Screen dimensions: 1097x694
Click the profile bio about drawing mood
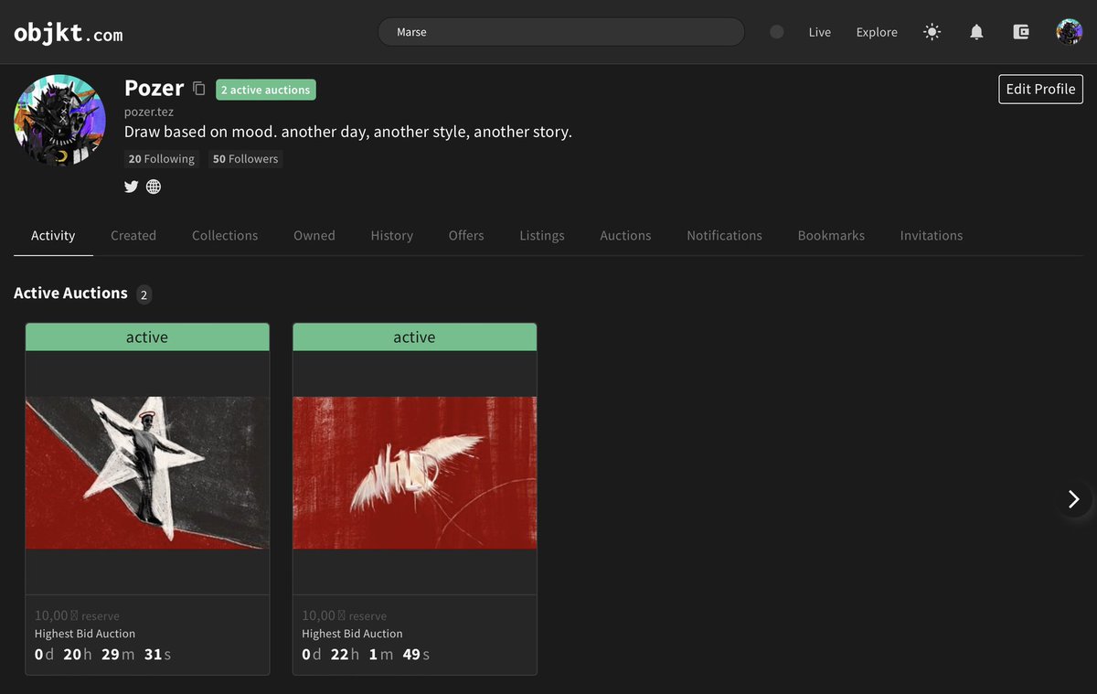point(348,132)
